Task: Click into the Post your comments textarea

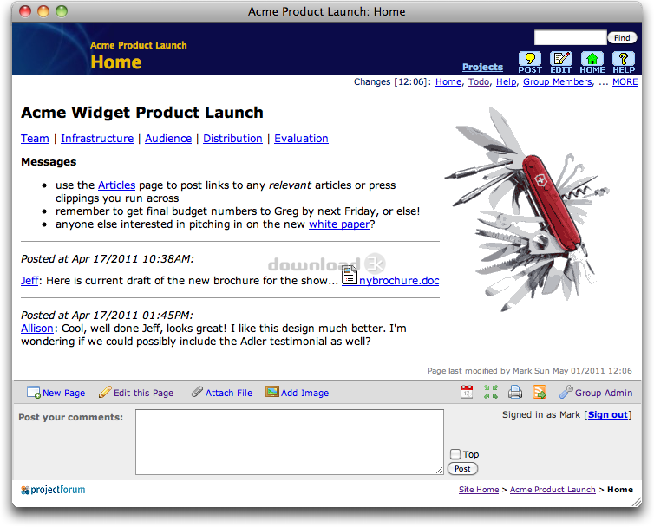Action: coord(290,442)
